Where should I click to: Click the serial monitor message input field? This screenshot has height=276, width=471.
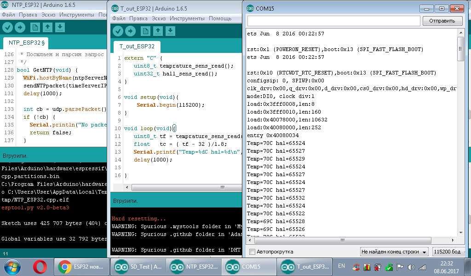(x=333, y=21)
